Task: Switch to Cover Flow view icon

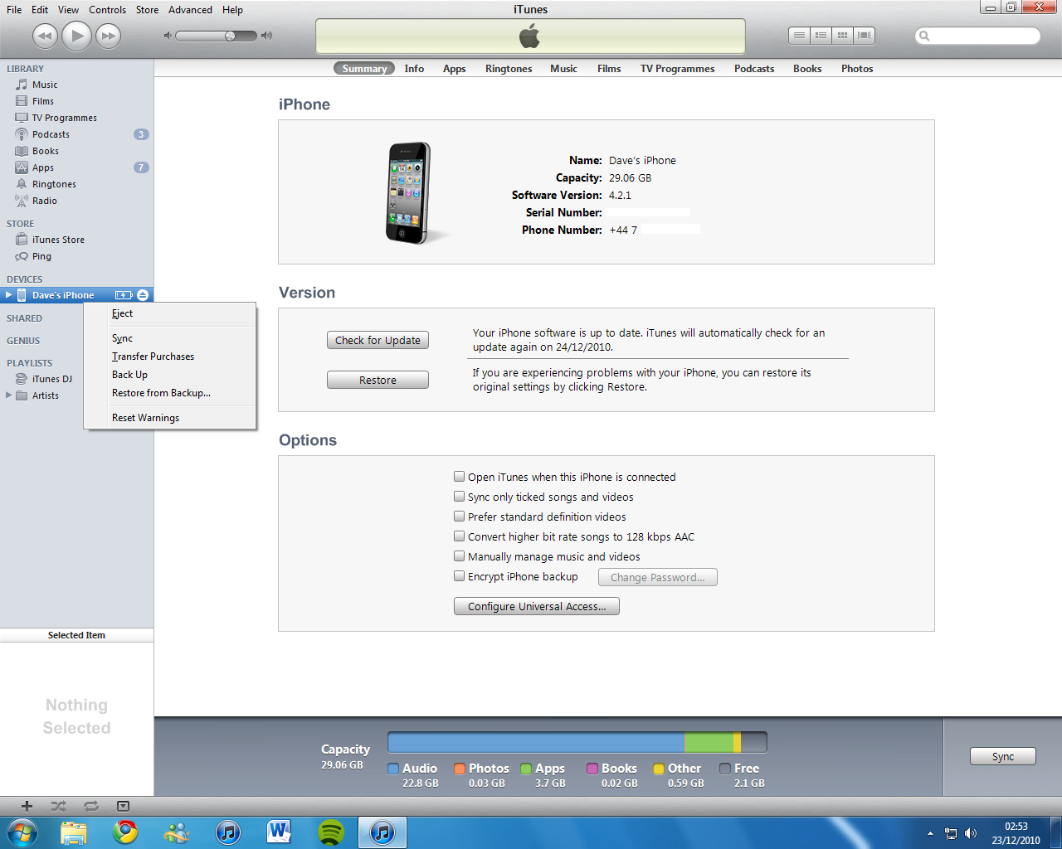Action: click(x=864, y=36)
